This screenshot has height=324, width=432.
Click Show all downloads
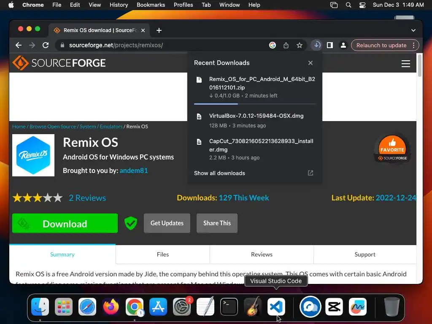tap(219, 173)
